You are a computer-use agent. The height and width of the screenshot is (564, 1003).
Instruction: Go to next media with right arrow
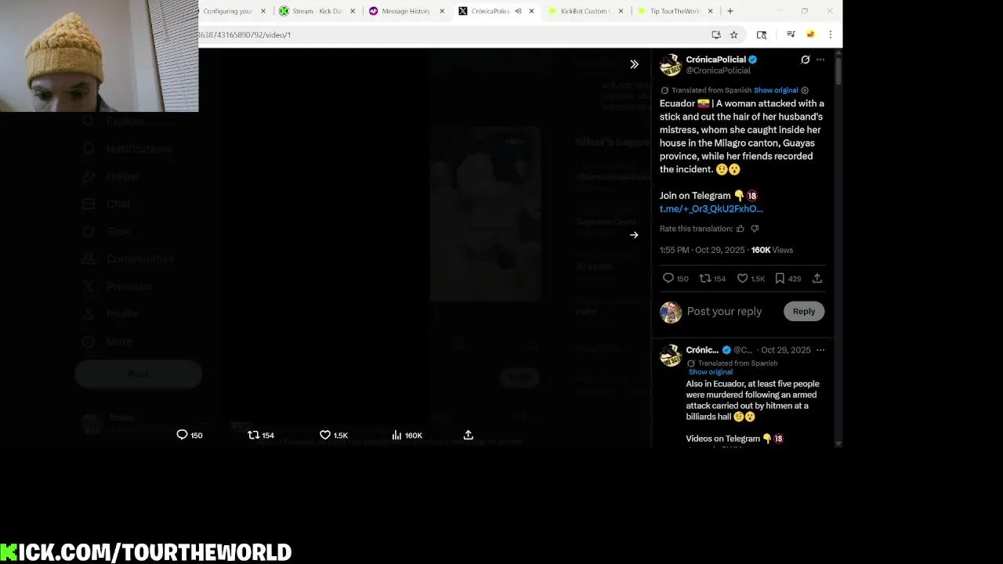[634, 235]
